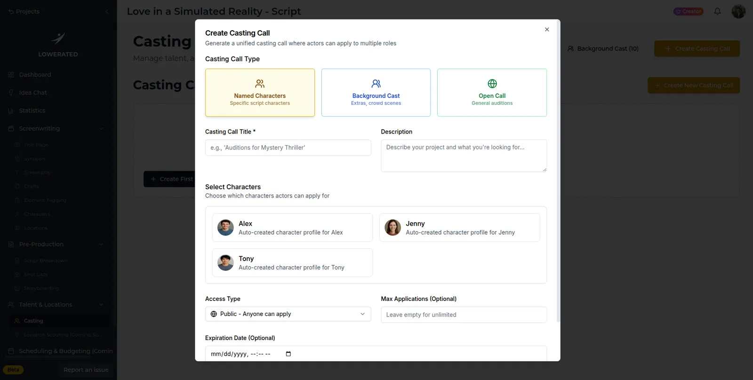Collapse the Screenwriting section

point(101,128)
